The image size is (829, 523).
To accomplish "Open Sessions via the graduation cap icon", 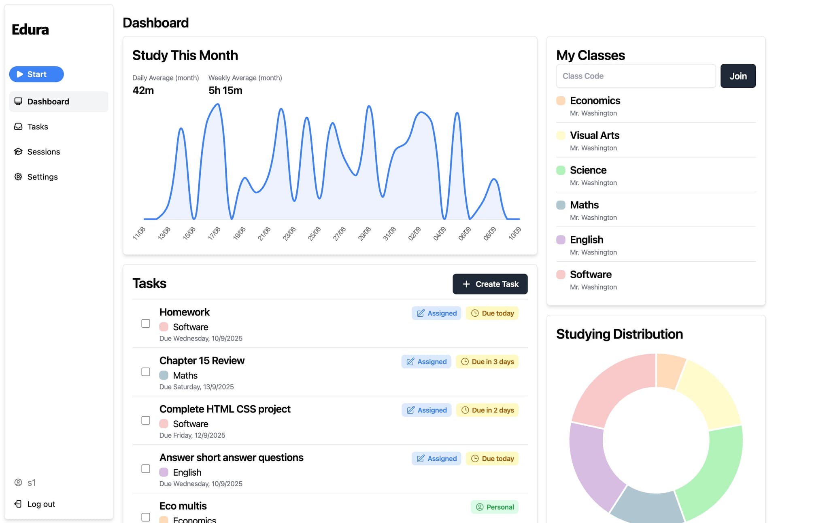I will (x=18, y=151).
